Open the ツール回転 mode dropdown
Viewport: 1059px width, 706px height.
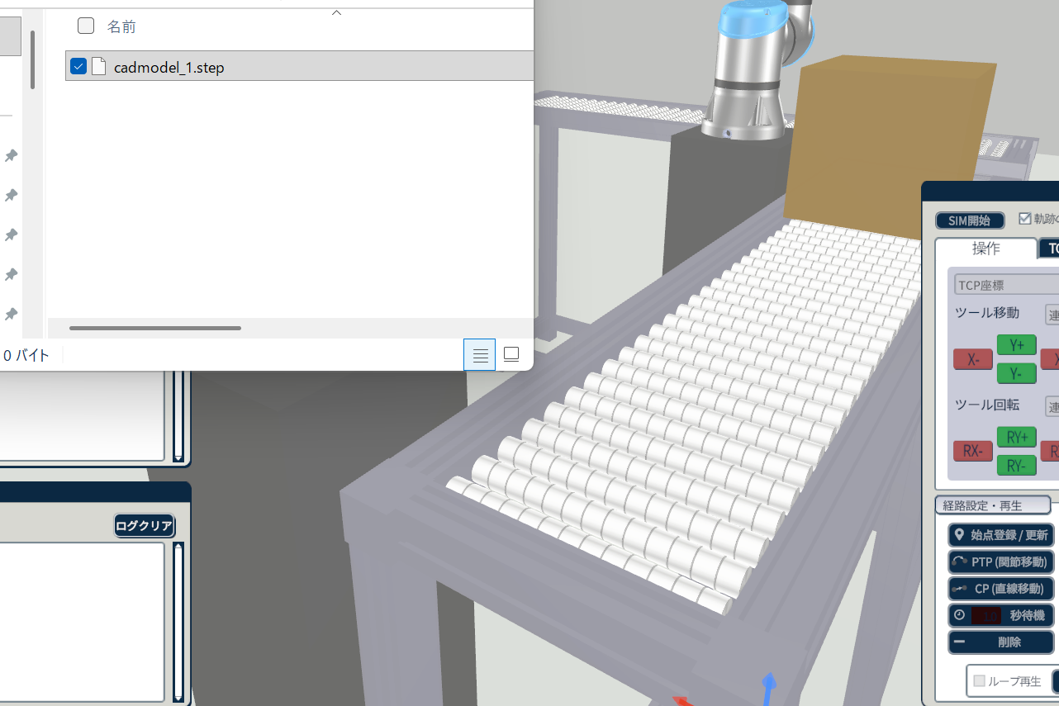1052,406
